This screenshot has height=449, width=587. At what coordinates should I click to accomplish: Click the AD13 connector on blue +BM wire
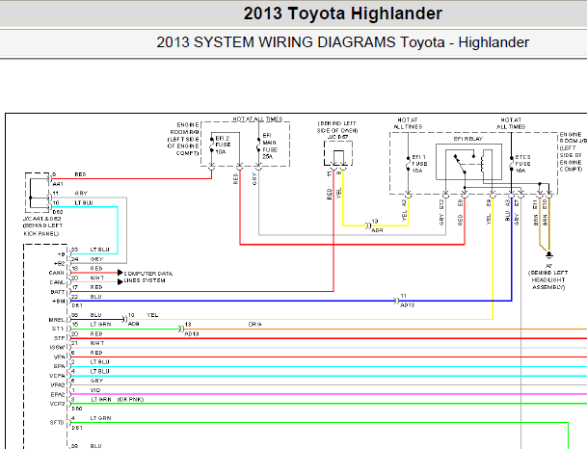(396, 301)
